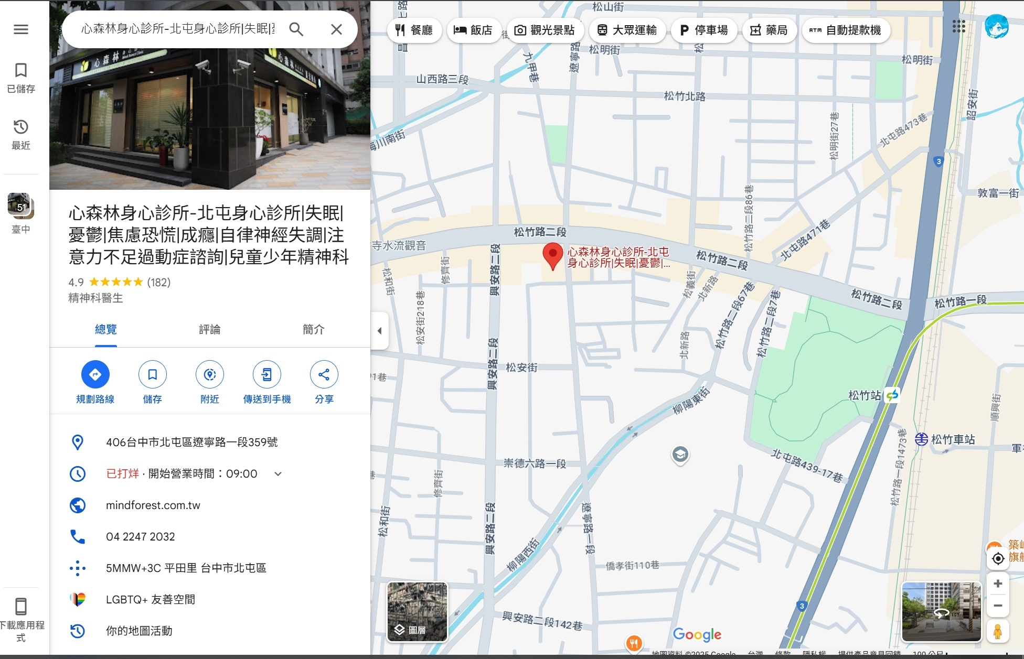Switch to the 簡介 about tab
Viewport: 1024px width, 659px height.
click(314, 329)
